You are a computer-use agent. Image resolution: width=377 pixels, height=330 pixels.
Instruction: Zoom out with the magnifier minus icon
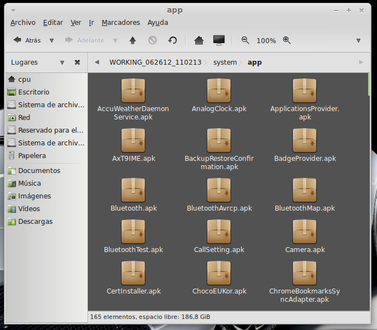point(245,40)
